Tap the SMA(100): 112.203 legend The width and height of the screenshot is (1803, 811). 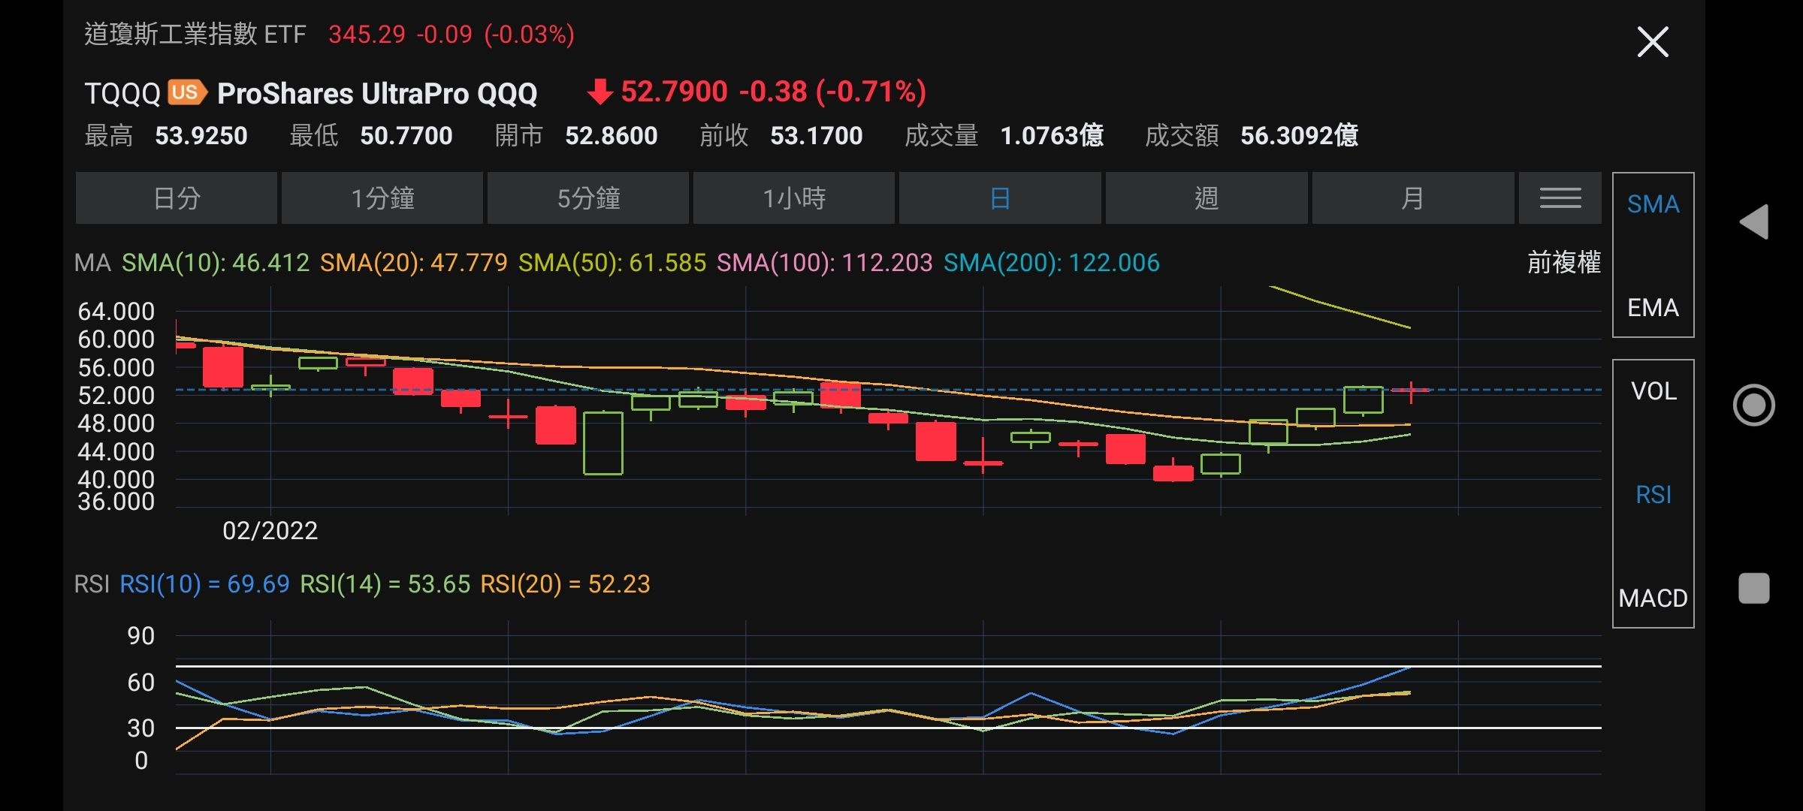click(825, 263)
